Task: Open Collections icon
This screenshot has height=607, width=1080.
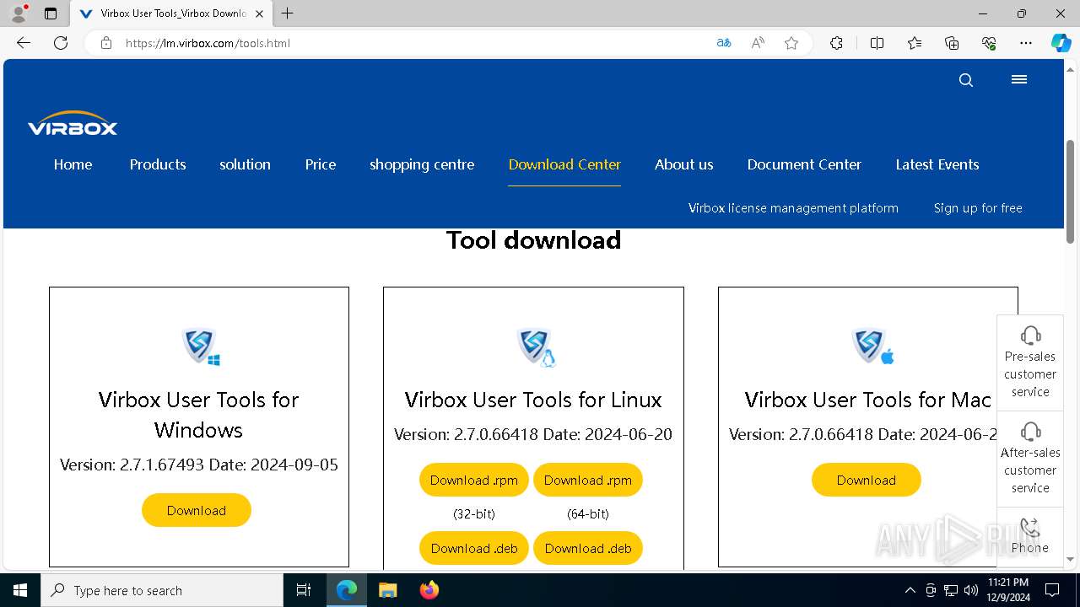Action: click(x=952, y=43)
